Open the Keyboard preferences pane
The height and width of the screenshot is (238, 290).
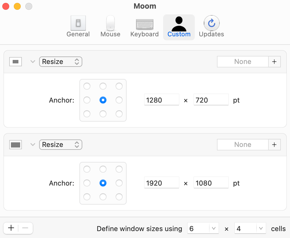click(144, 27)
